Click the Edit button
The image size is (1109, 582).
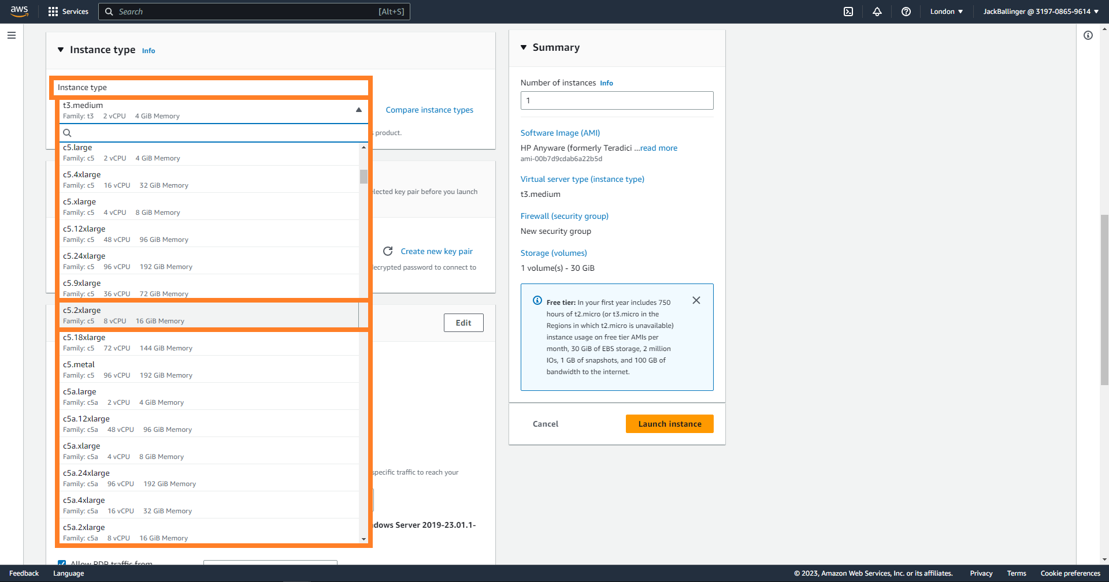pyautogui.click(x=463, y=323)
